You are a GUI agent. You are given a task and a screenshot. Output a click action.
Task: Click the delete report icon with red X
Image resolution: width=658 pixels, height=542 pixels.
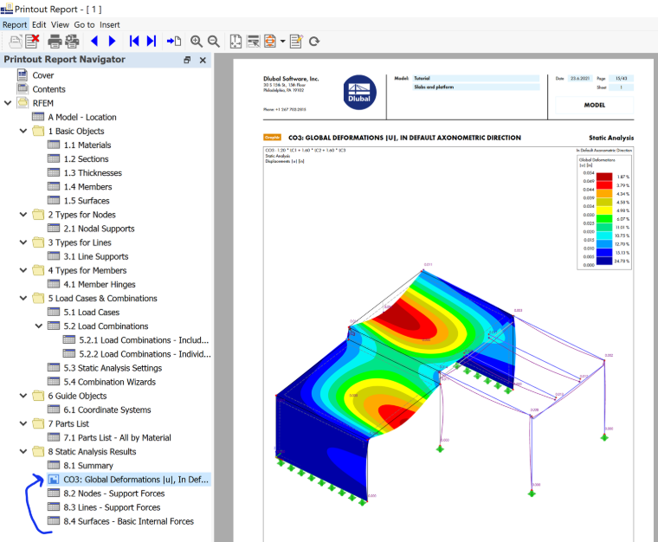[32, 41]
